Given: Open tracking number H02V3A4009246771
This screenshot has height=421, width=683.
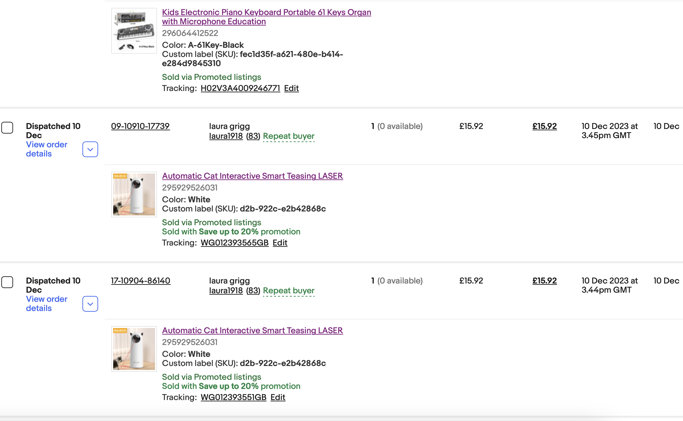Looking at the screenshot, I should tap(240, 88).
